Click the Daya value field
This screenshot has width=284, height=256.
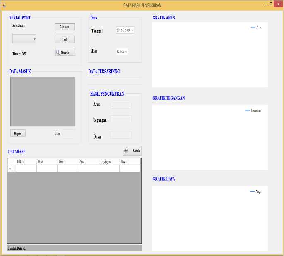[121, 135]
